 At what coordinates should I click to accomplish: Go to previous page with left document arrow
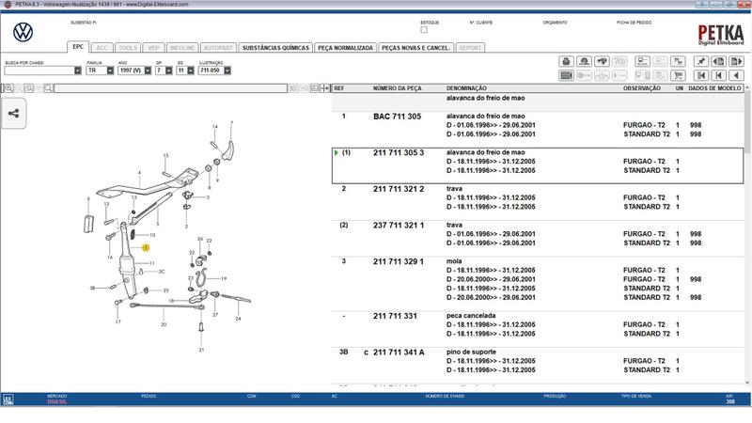click(718, 61)
